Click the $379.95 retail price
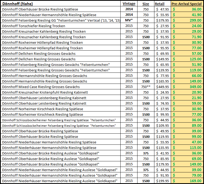204x184 pixels. click(163, 20)
